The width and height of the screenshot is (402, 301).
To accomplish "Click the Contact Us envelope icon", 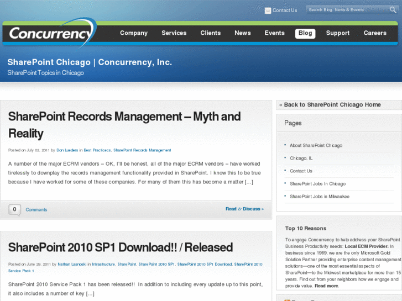I will point(268,10).
